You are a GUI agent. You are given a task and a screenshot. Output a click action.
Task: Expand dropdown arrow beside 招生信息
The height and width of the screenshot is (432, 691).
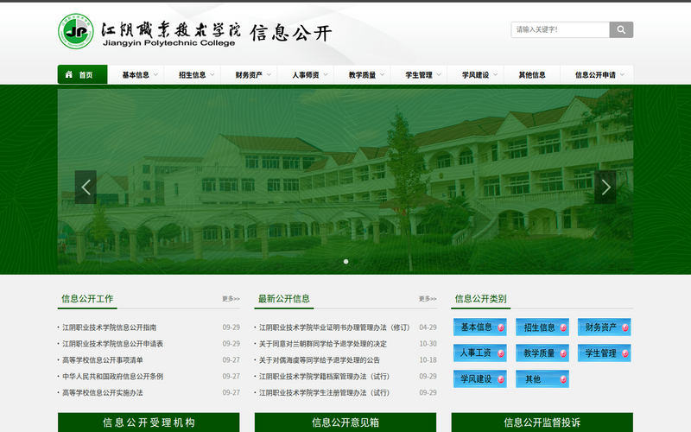click(212, 75)
